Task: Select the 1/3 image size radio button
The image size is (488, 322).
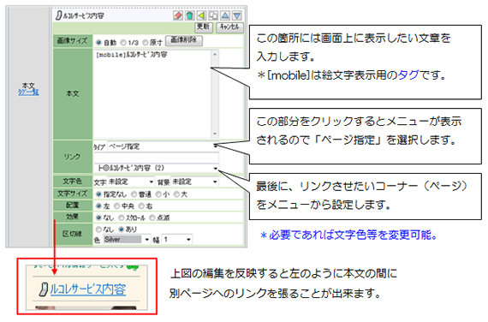Action: (123, 42)
